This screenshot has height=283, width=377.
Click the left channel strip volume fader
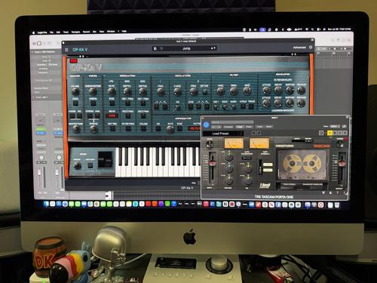39,173
